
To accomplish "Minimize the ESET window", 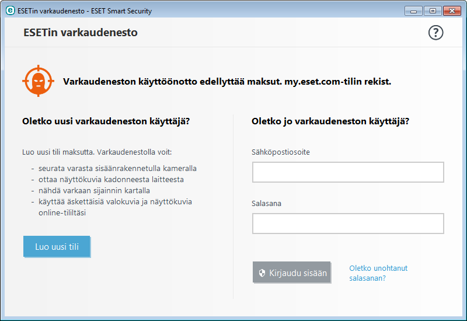I will 413,11.
